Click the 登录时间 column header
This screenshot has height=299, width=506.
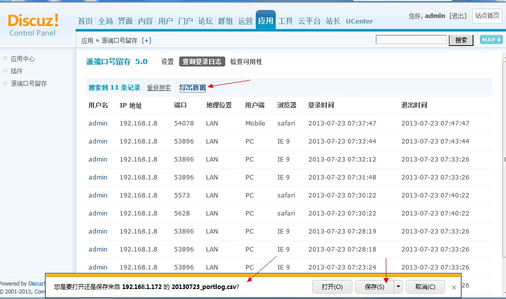[321, 105]
